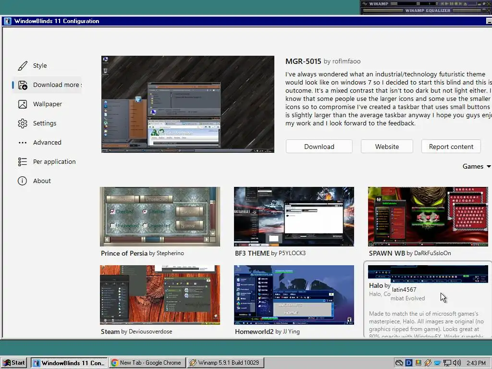Open the Style section paintbrush icon
The width and height of the screenshot is (492, 369).
click(22, 65)
